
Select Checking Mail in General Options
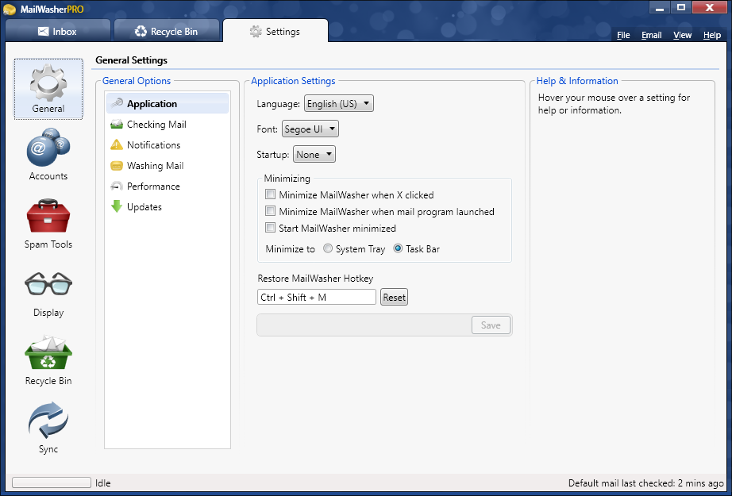tap(168, 124)
